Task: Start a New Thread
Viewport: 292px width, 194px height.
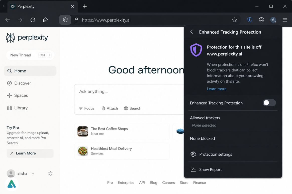Action: (x=30, y=55)
